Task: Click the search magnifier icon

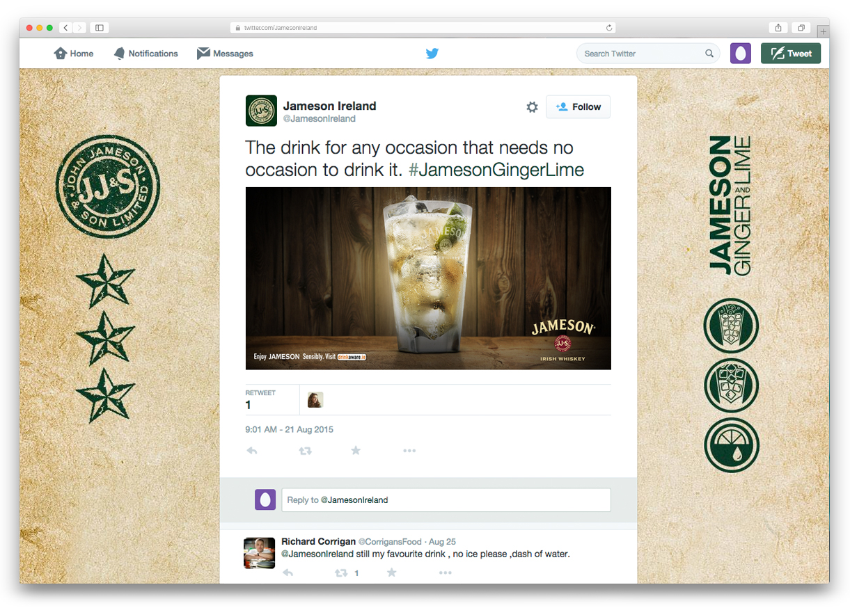Action: [x=709, y=54]
